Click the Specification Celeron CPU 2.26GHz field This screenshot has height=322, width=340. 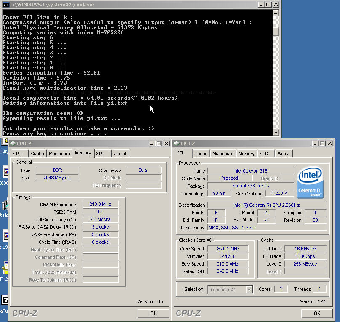(x=267, y=205)
